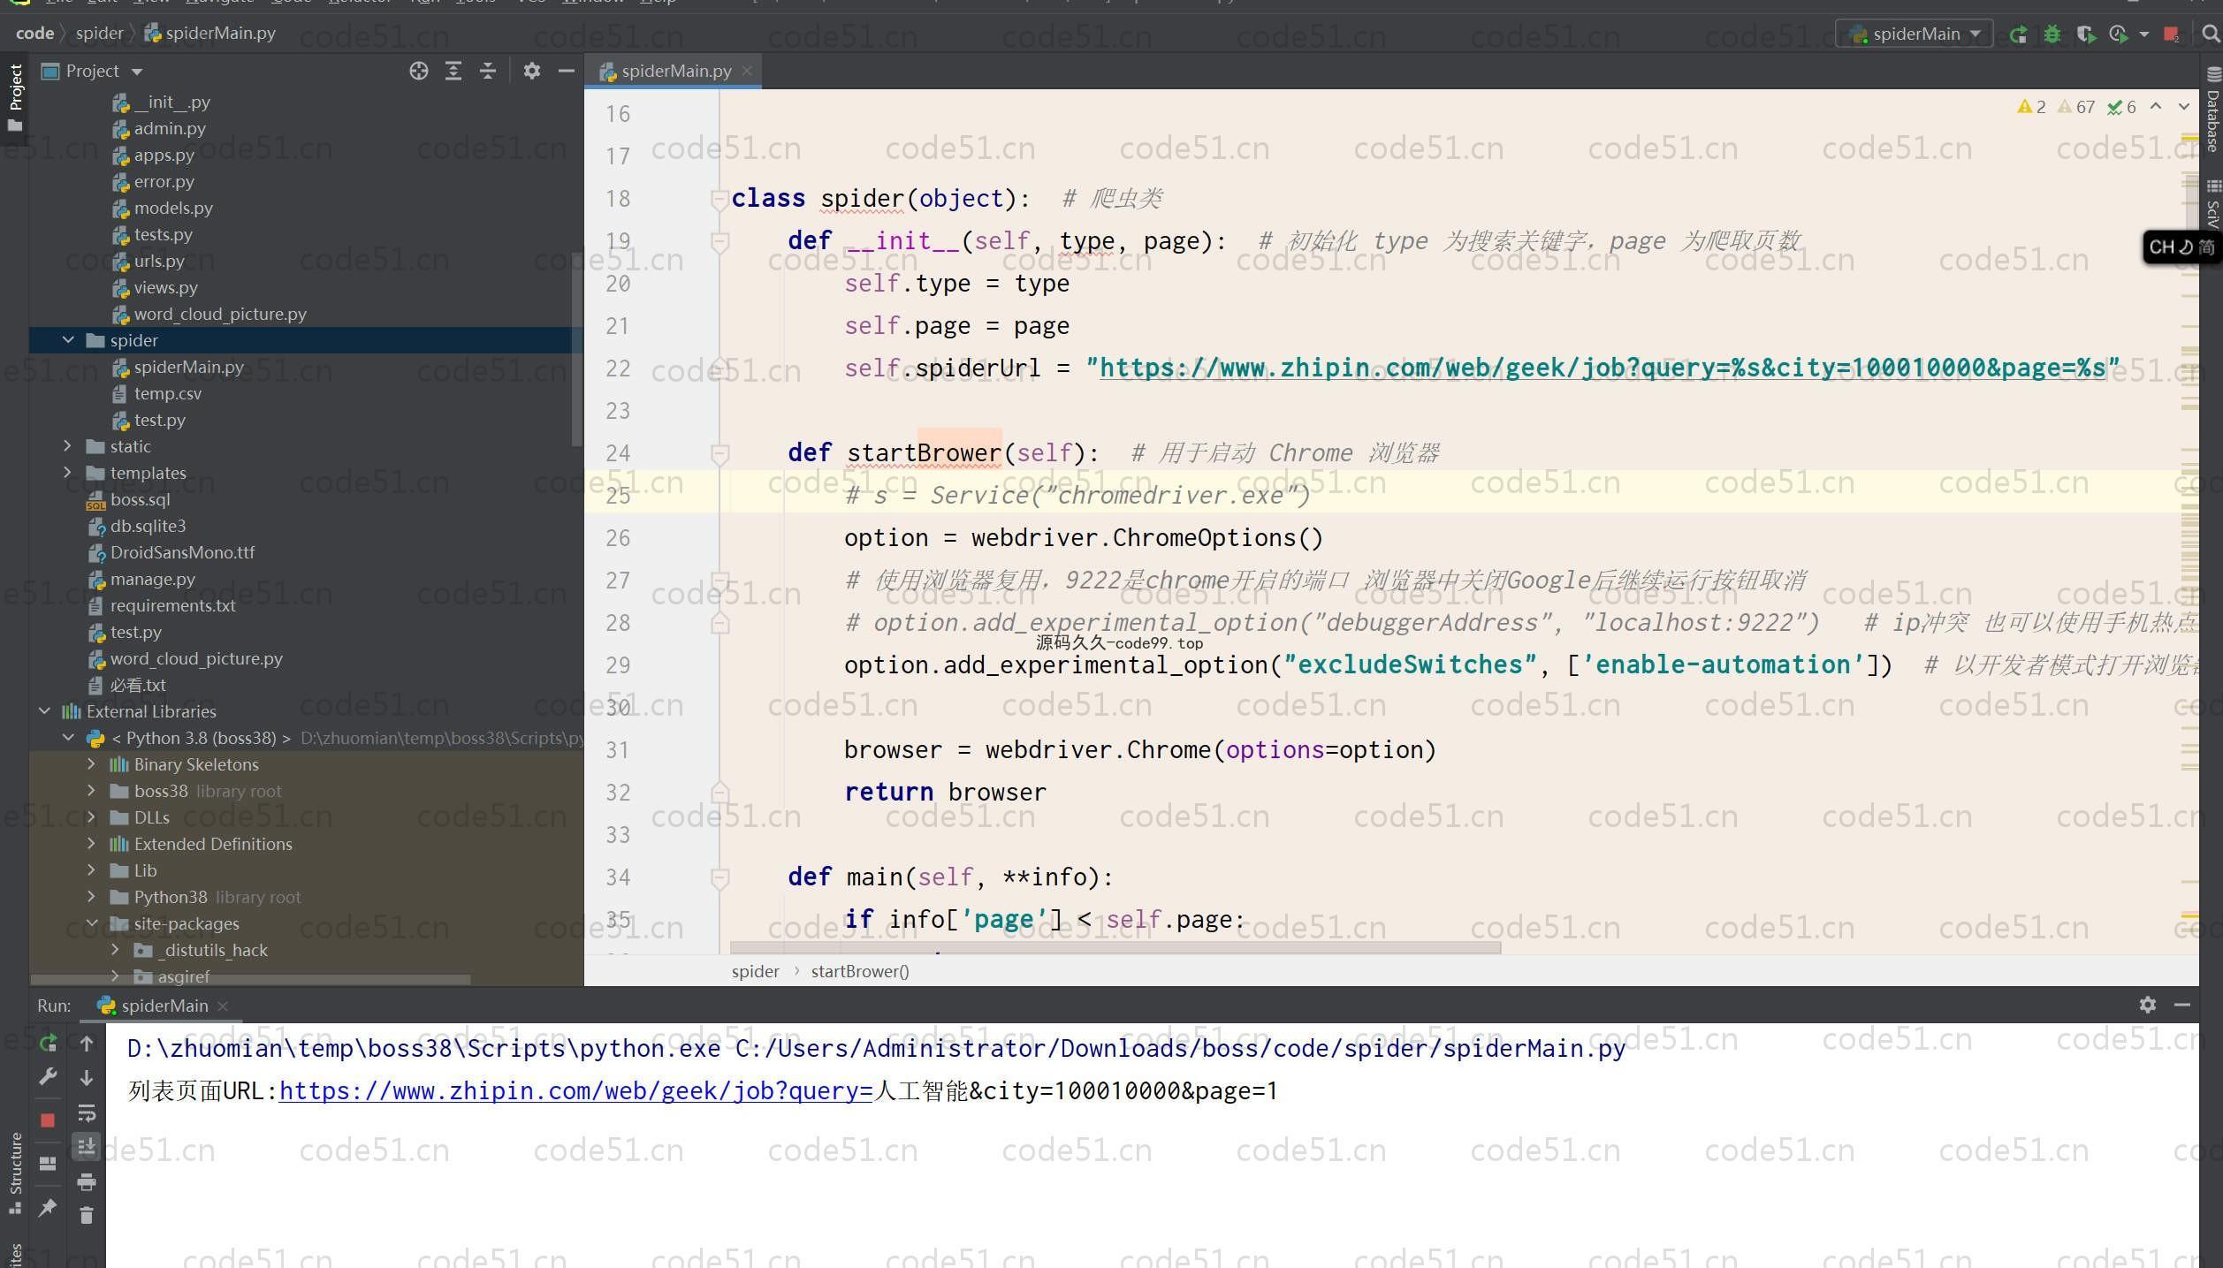2223x1268 pixels.
Task: Collapse External Libraries node
Action: 44,711
